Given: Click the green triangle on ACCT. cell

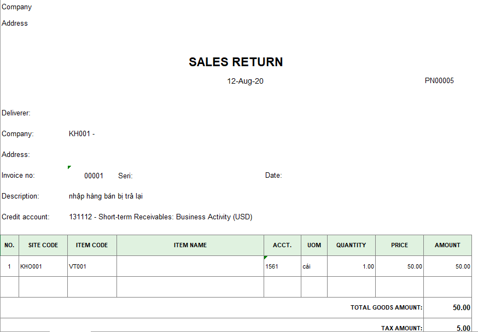Looking at the screenshot, I should 266,257.
